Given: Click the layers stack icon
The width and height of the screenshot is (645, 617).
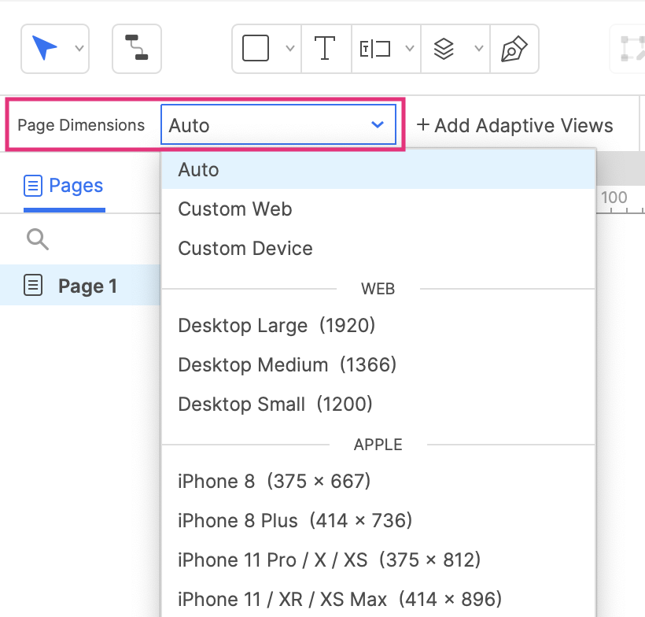Looking at the screenshot, I should point(444,49).
